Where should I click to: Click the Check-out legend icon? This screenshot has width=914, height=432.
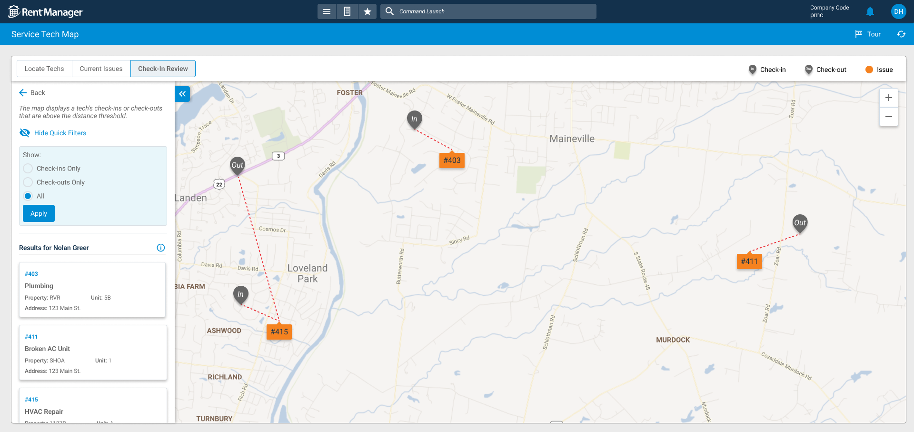[x=808, y=69]
